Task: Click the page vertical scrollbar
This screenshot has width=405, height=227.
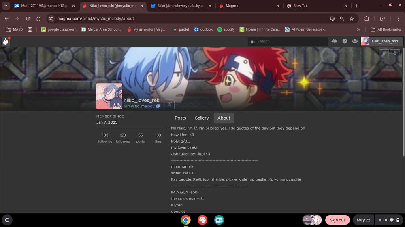Action: coord(403,102)
